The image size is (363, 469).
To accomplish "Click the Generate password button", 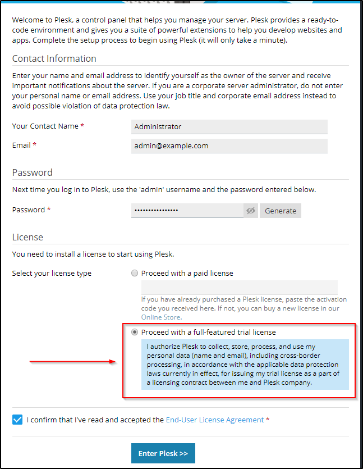I will [280, 211].
